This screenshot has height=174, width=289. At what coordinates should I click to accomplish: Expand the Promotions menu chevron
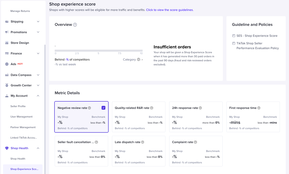[x=38, y=32]
